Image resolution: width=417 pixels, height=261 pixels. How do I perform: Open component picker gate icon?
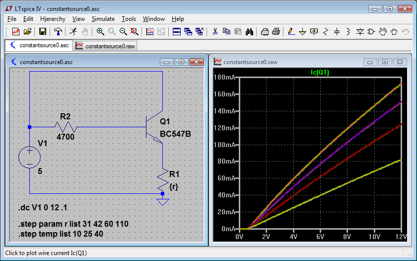(371, 32)
